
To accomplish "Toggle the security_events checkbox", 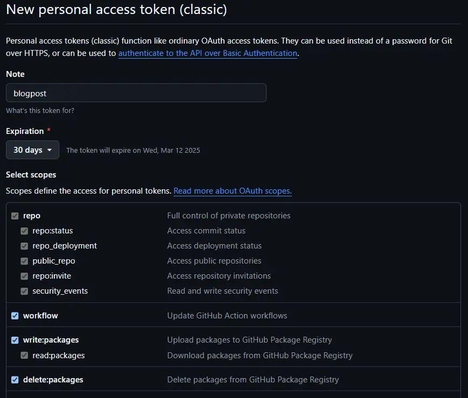I will point(24,292).
